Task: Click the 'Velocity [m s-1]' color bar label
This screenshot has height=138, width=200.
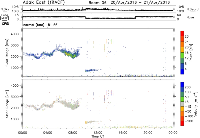Action: (x=195, y=104)
